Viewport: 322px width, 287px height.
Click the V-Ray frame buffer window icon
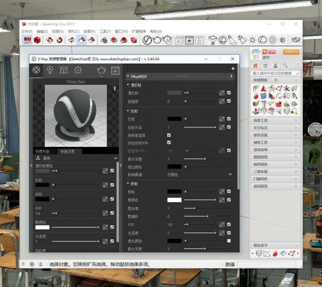tap(115, 70)
